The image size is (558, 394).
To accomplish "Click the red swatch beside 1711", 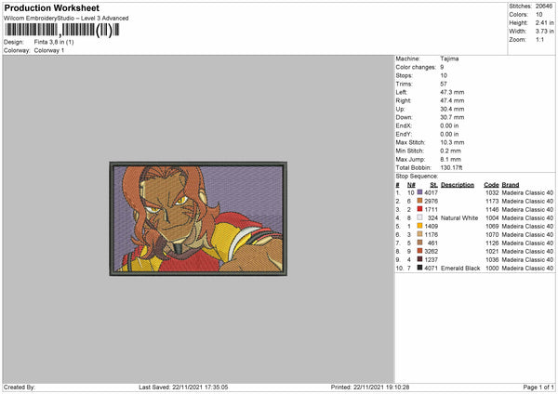I will (419, 209).
